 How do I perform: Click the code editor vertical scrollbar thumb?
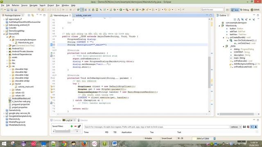(209, 72)
